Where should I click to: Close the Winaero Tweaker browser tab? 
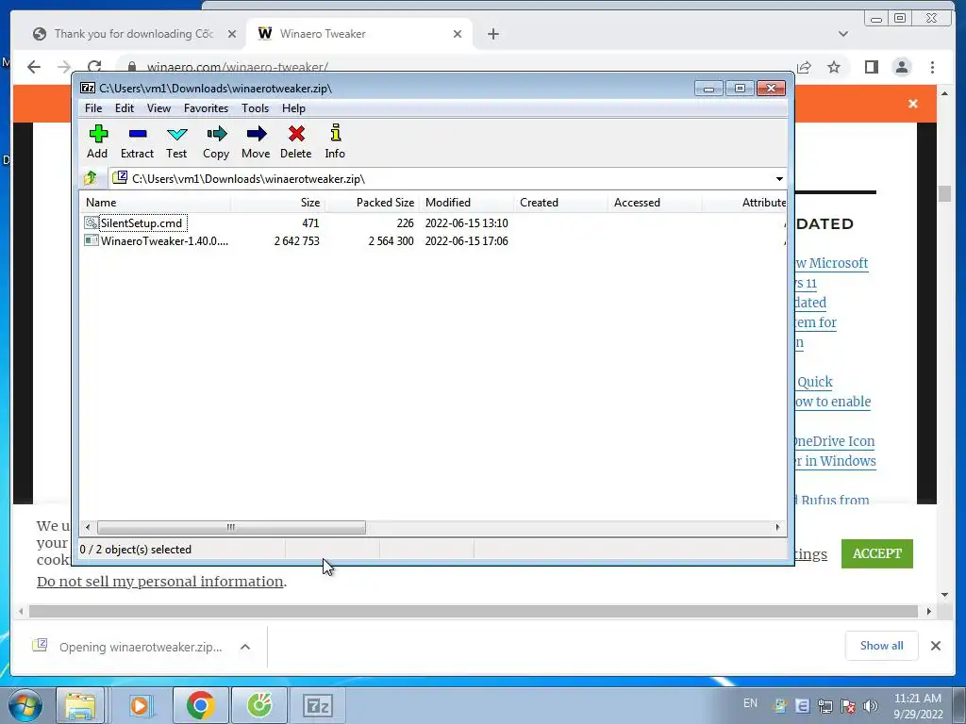pos(458,34)
